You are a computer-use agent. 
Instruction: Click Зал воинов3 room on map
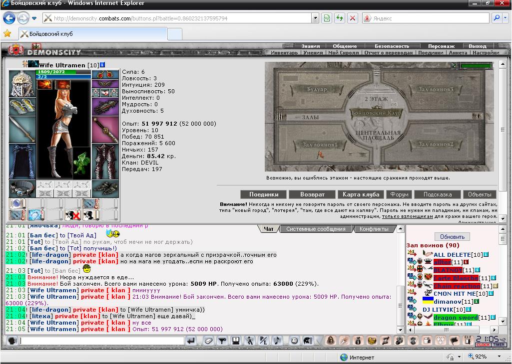point(436,89)
